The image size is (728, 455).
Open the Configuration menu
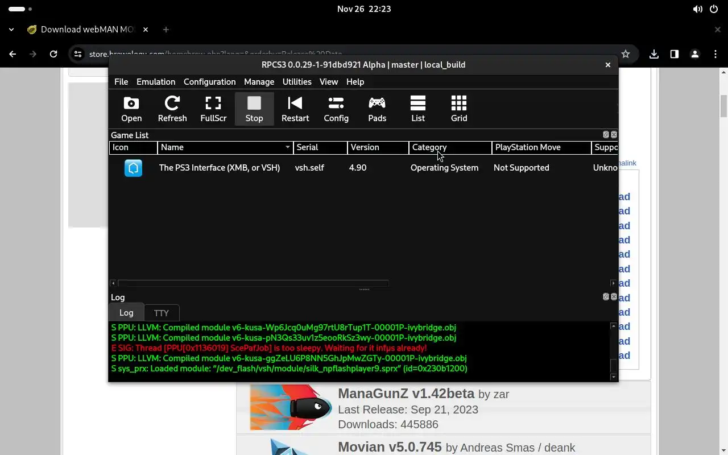209,82
